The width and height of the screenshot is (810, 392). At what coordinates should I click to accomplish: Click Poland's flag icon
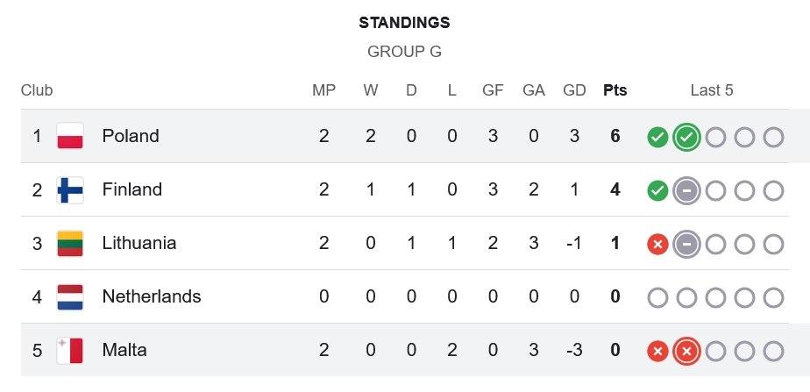(x=70, y=136)
